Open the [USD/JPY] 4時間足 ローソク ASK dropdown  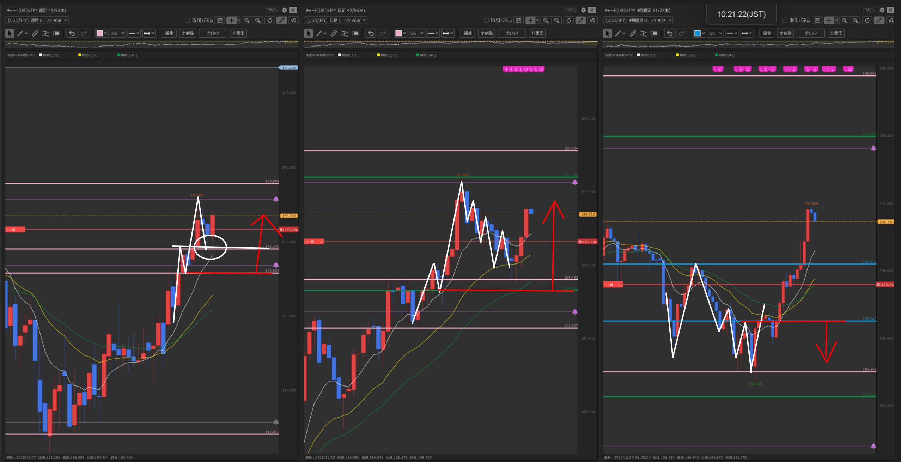click(638, 20)
